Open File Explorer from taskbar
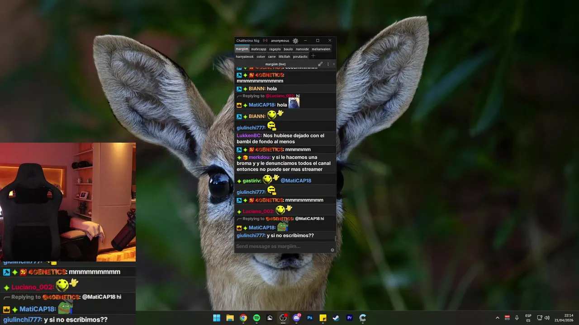The height and width of the screenshot is (325, 579). tap(230, 318)
